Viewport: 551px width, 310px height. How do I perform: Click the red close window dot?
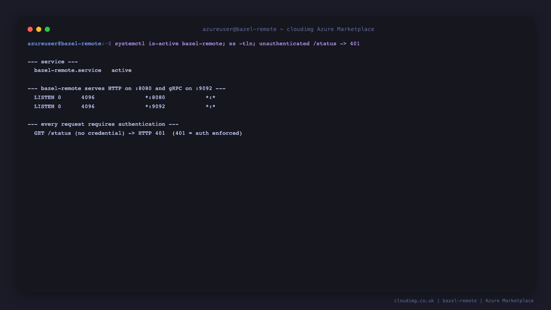click(30, 29)
